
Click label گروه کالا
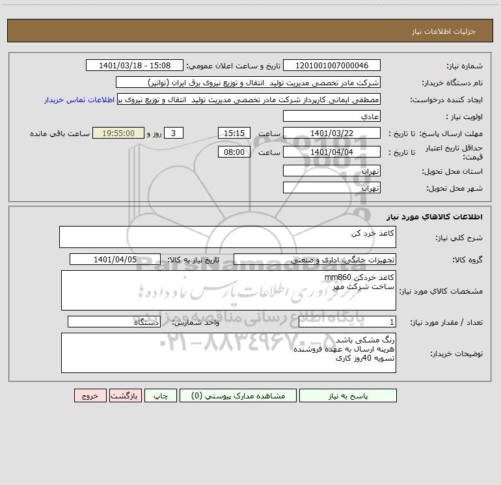point(467,260)
